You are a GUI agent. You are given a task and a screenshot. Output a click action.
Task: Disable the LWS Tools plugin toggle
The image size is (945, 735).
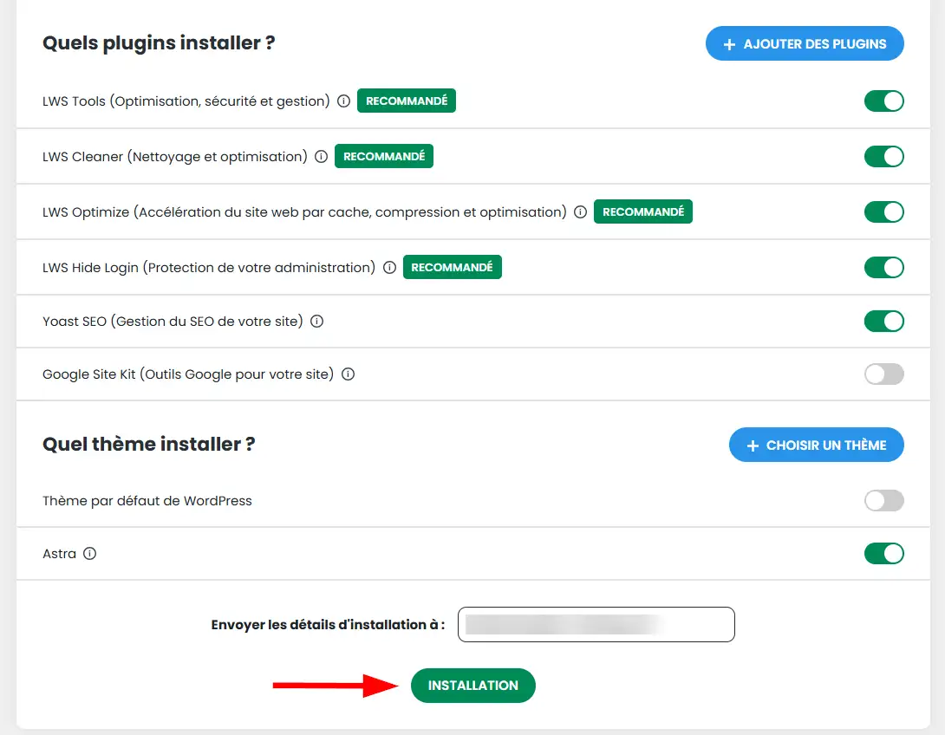884,101
